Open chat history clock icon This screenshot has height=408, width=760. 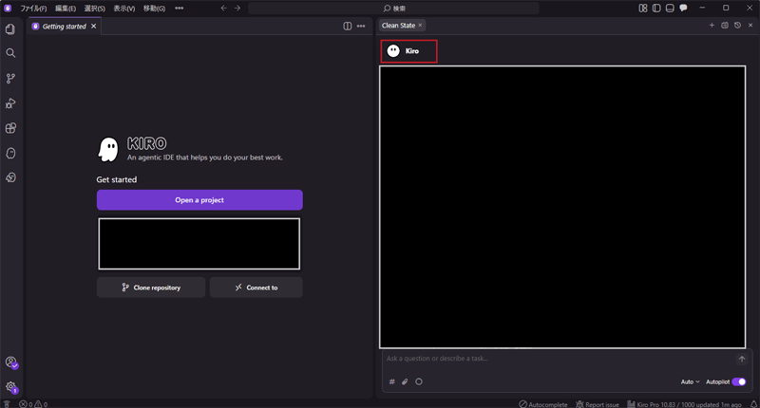(738, 26)
